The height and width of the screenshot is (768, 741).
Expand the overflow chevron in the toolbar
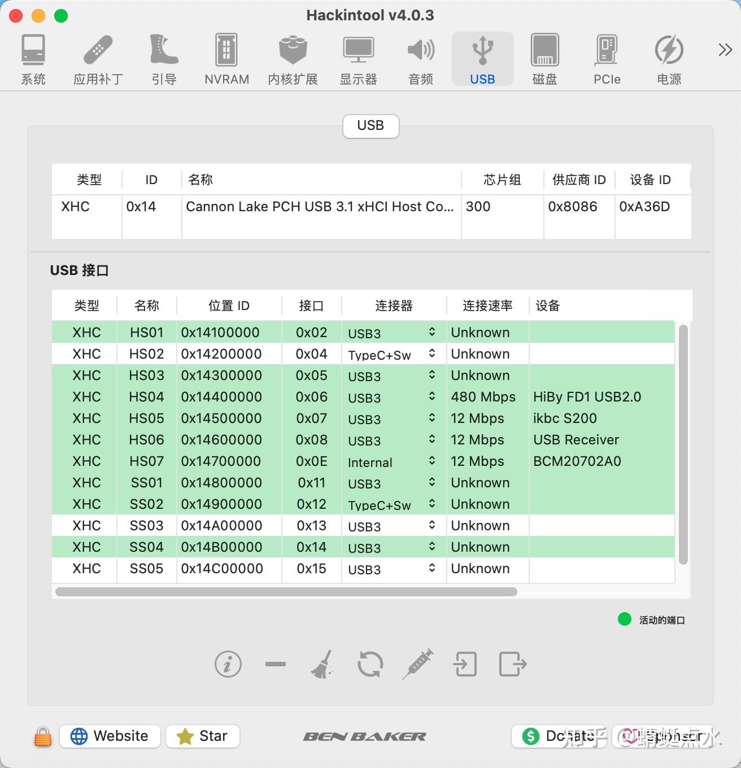click(x=725, y=50)
